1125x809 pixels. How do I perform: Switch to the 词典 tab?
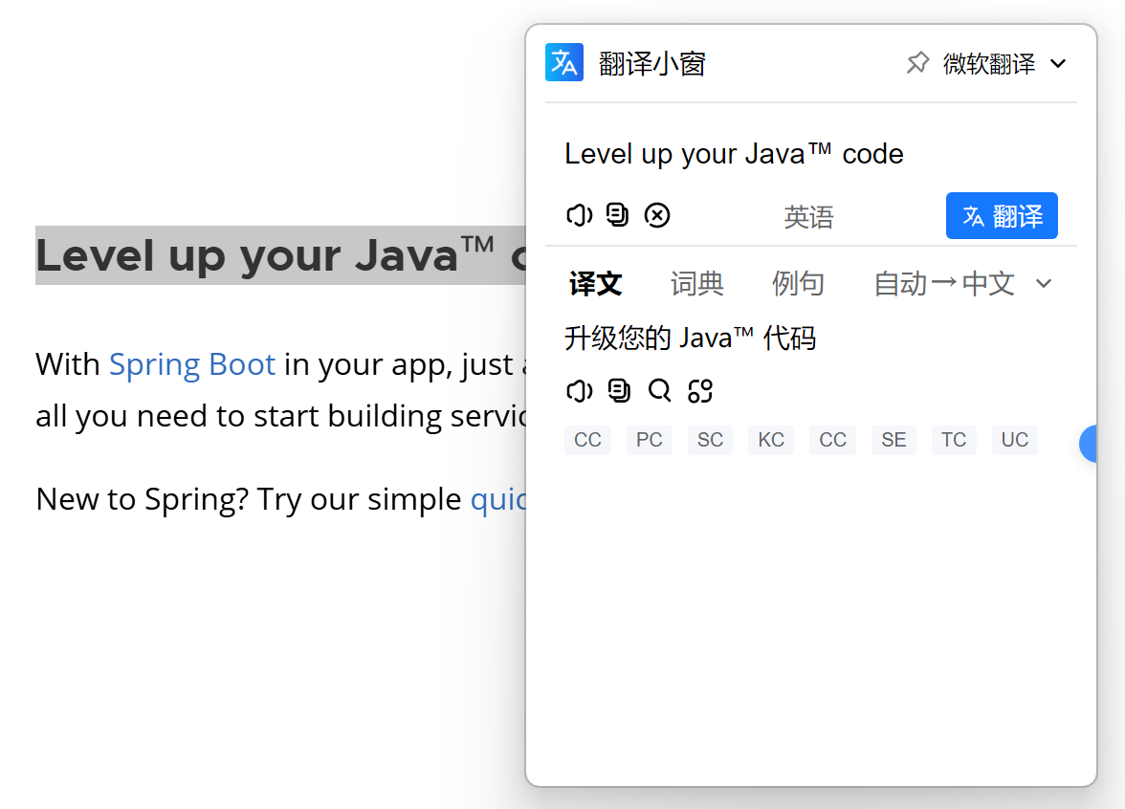tap(696, 283)
